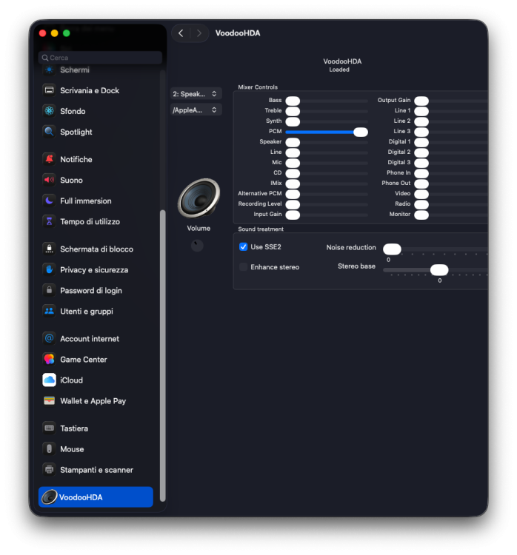Click the "Loaded" status text
The height and width of the screenshot is (555, 517).
(x=339, y=70)
